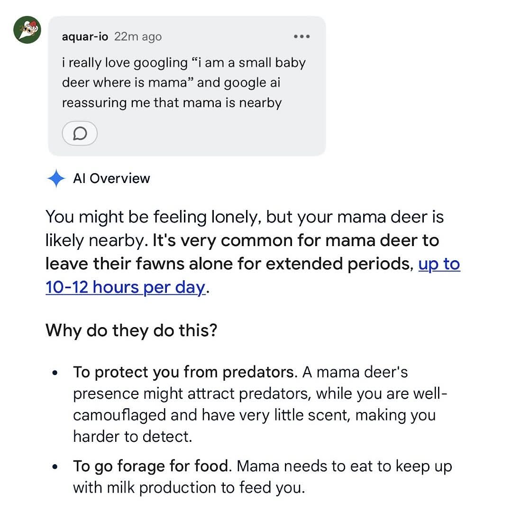
Task: Click 'reassuring me that mama is nearby' line
Action: point(172,103)
